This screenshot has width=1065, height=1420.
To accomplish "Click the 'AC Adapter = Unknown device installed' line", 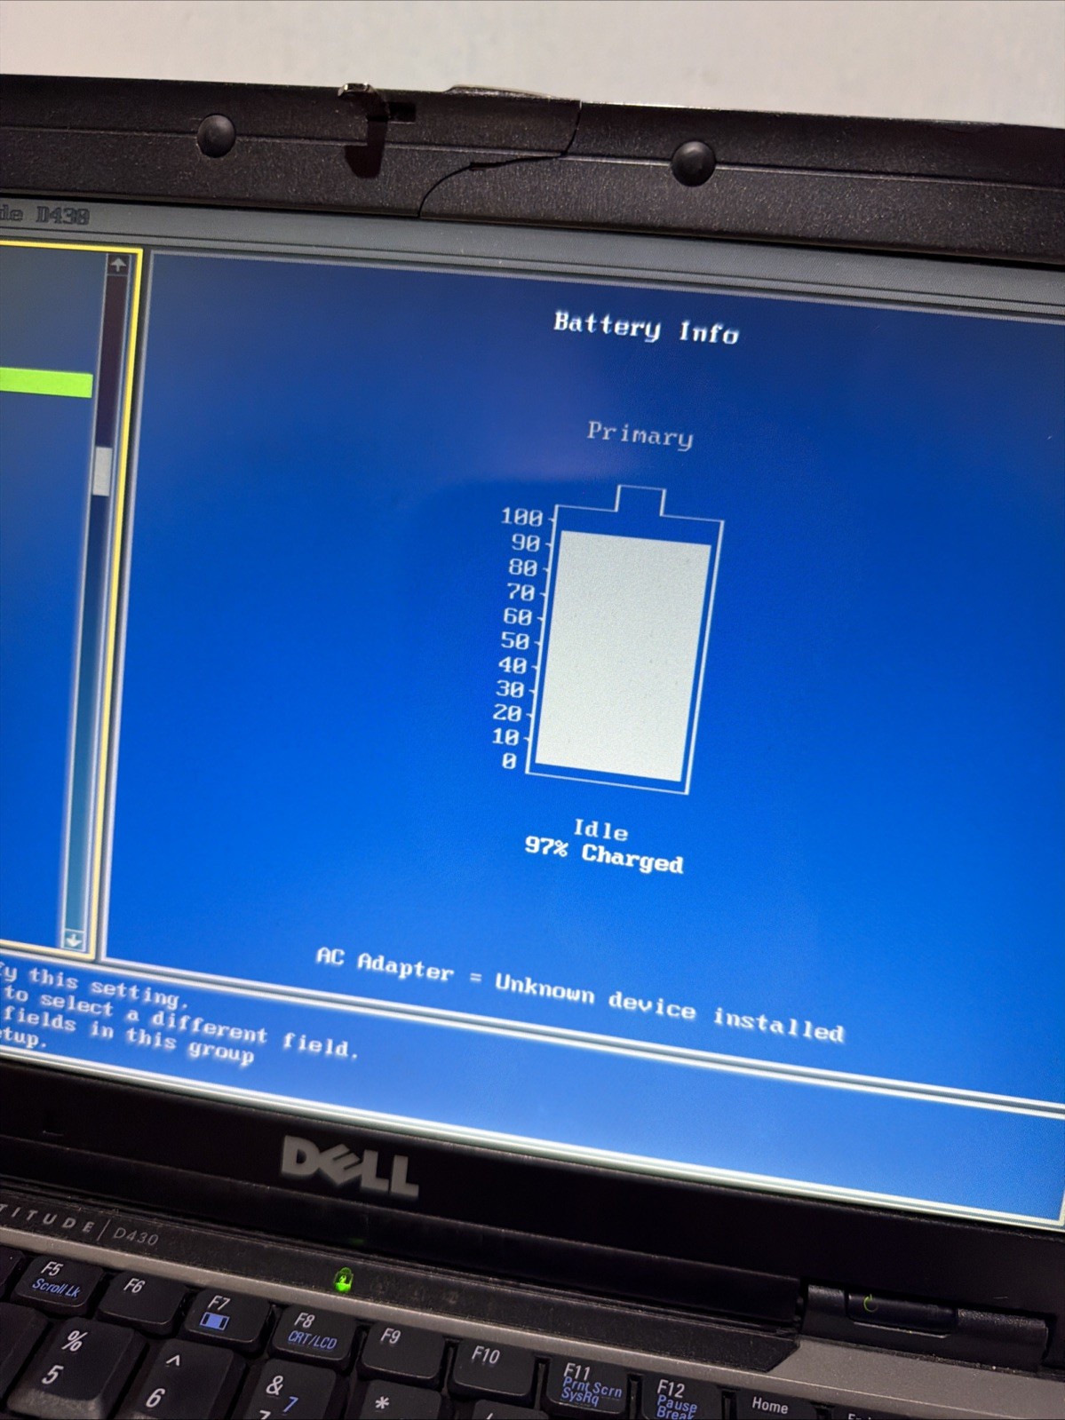I will tap(580, 994).
